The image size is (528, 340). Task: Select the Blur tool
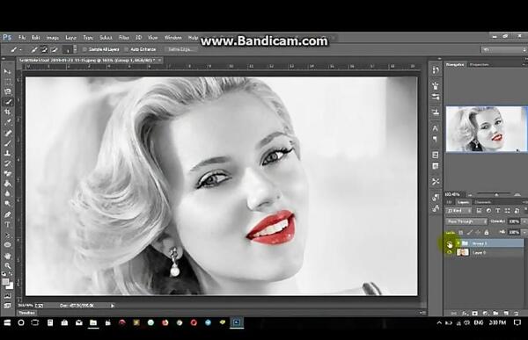(7, 193)
